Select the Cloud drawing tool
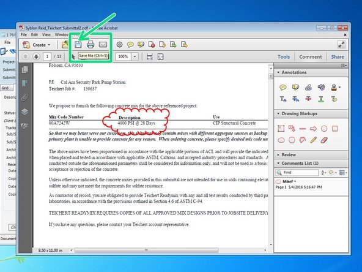The height and width of the screenshot is (272, 362). (x=281, y=140)
